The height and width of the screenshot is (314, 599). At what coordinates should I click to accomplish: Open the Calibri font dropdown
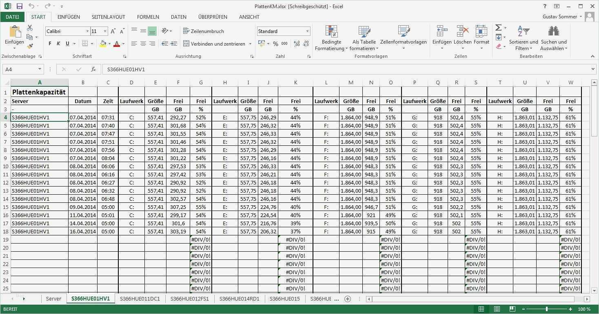click(x=87, y=31)
